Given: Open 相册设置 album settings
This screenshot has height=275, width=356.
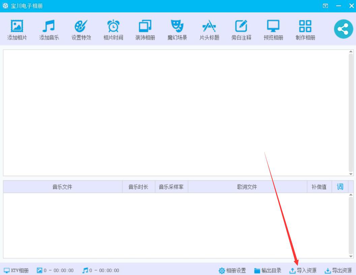Looking at the screenshot, I should 232,270.
